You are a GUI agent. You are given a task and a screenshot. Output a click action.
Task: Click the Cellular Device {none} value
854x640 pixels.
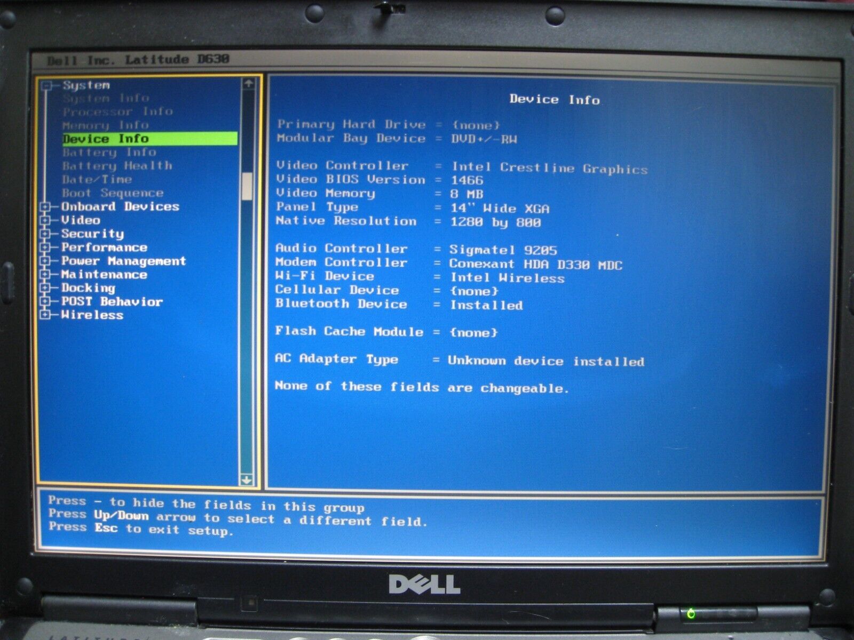[474, 292]
